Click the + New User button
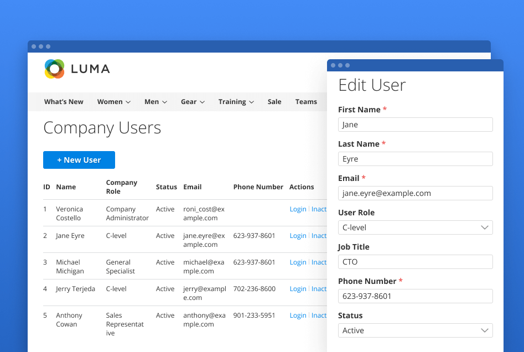Viewport: 524px width, 352px height. point(79,160)
